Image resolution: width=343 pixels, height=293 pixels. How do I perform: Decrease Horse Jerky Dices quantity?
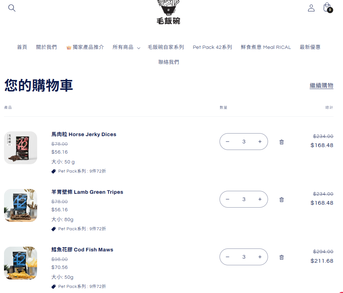pos(228,142)
